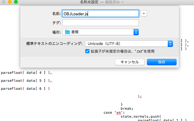Click the 書類 folder icon in the location popup

coord(68,32)
